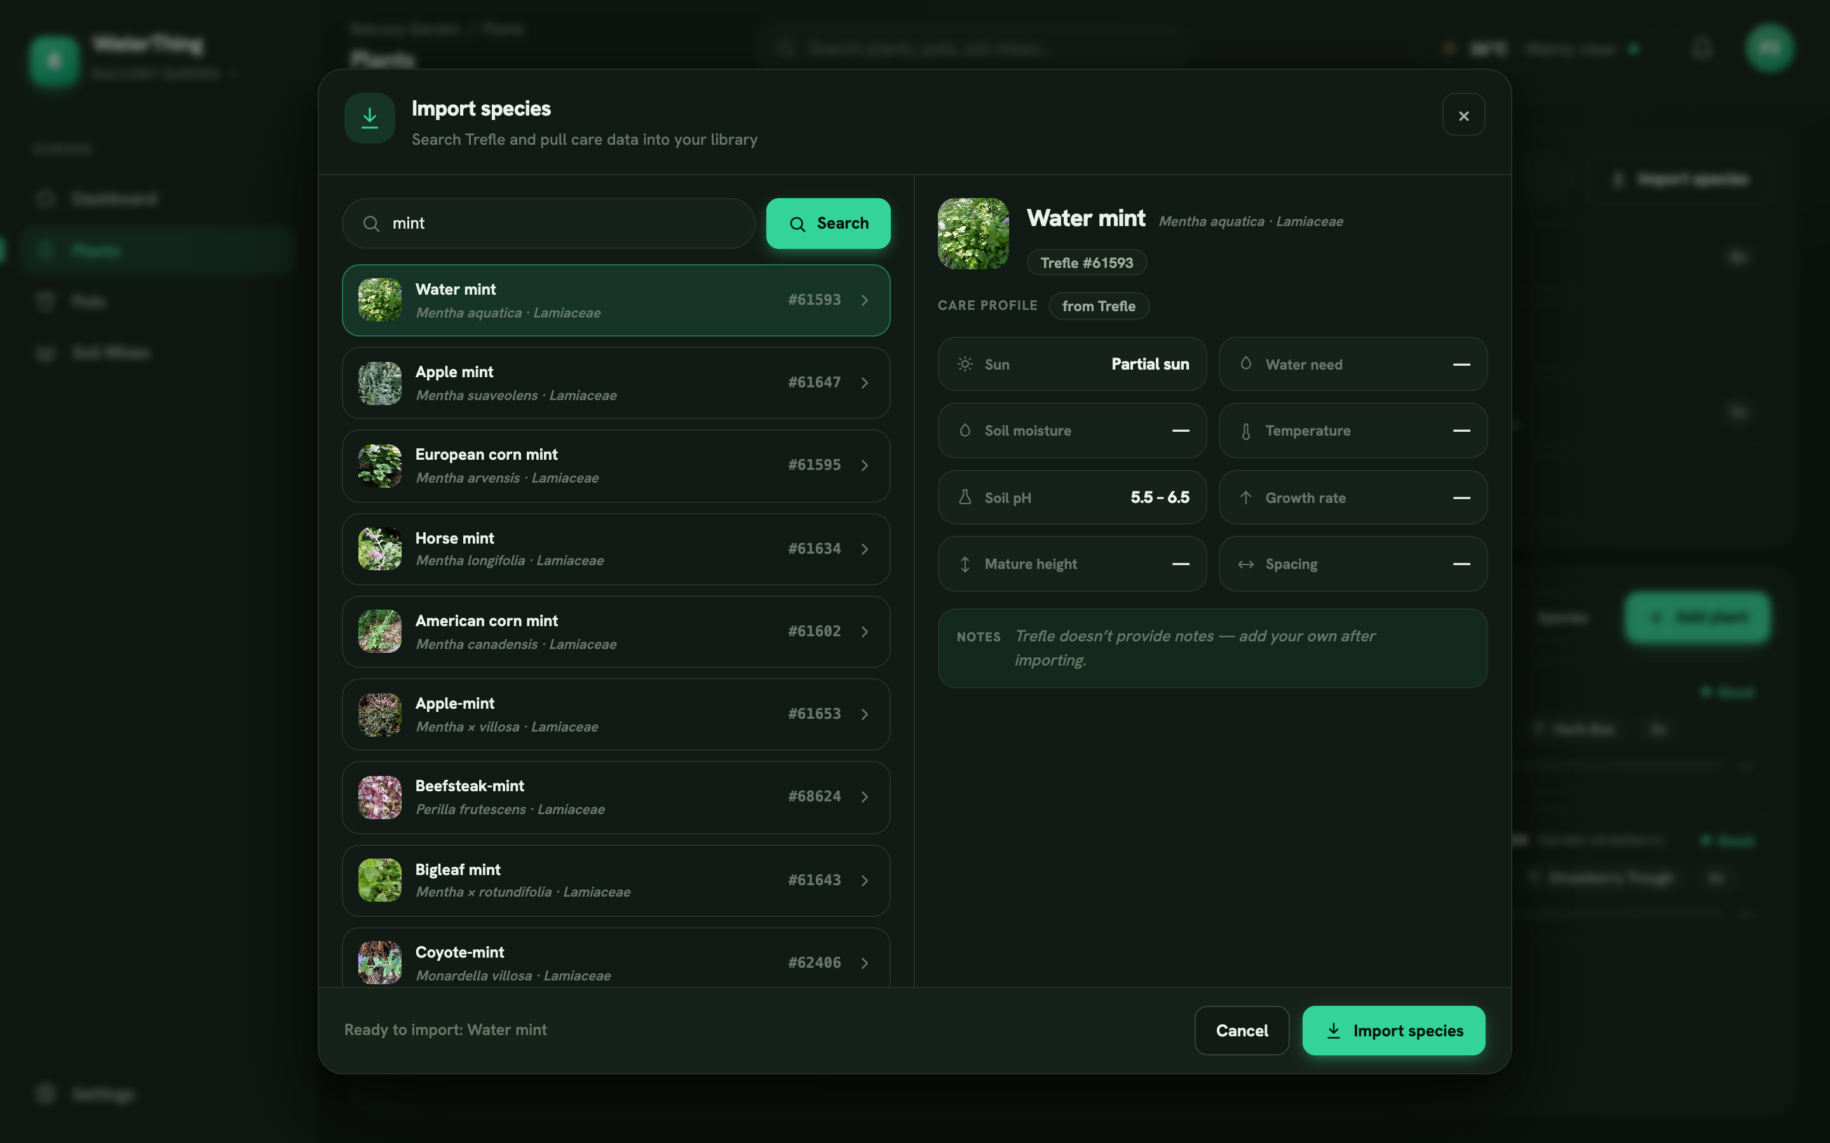
Task: Open the Bigleaf mint row chevron
Action: [x=865, y=880]
